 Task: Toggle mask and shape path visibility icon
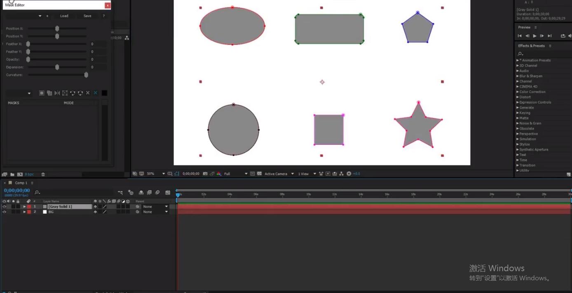point(177,174)
